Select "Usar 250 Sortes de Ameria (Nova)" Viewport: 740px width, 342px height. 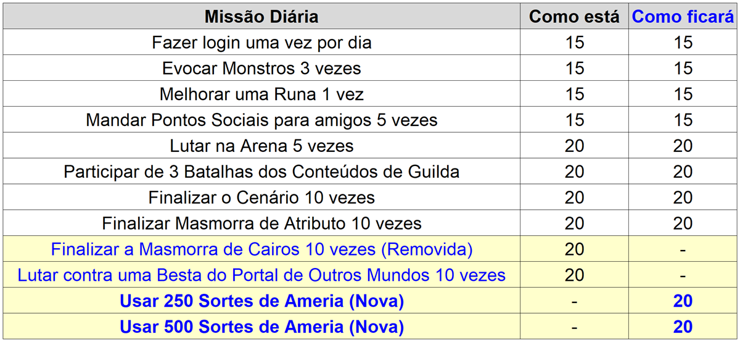point(261,301)
